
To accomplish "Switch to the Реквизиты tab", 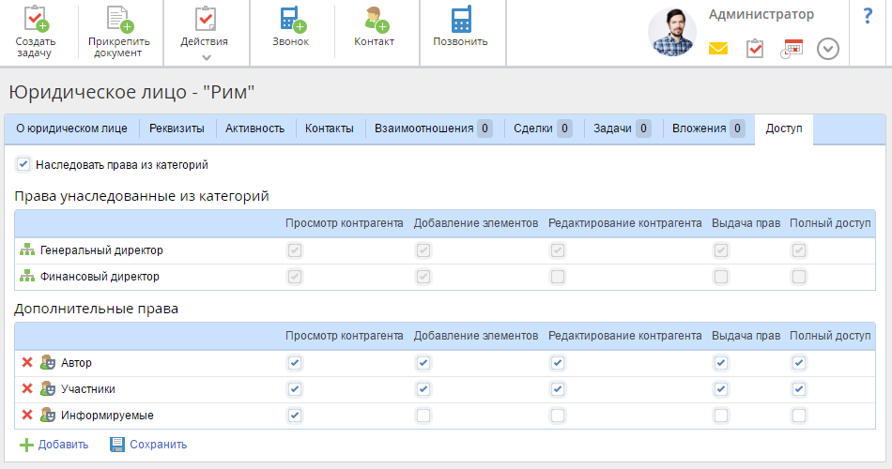I will click(x=177, y=129).
